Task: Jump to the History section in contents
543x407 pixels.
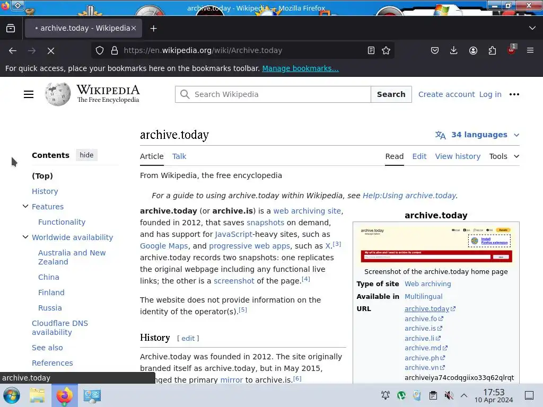Action: pos(45,191)
